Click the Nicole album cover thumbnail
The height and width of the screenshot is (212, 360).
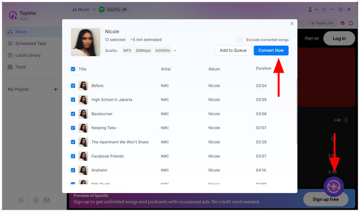(x=85, y=42)
